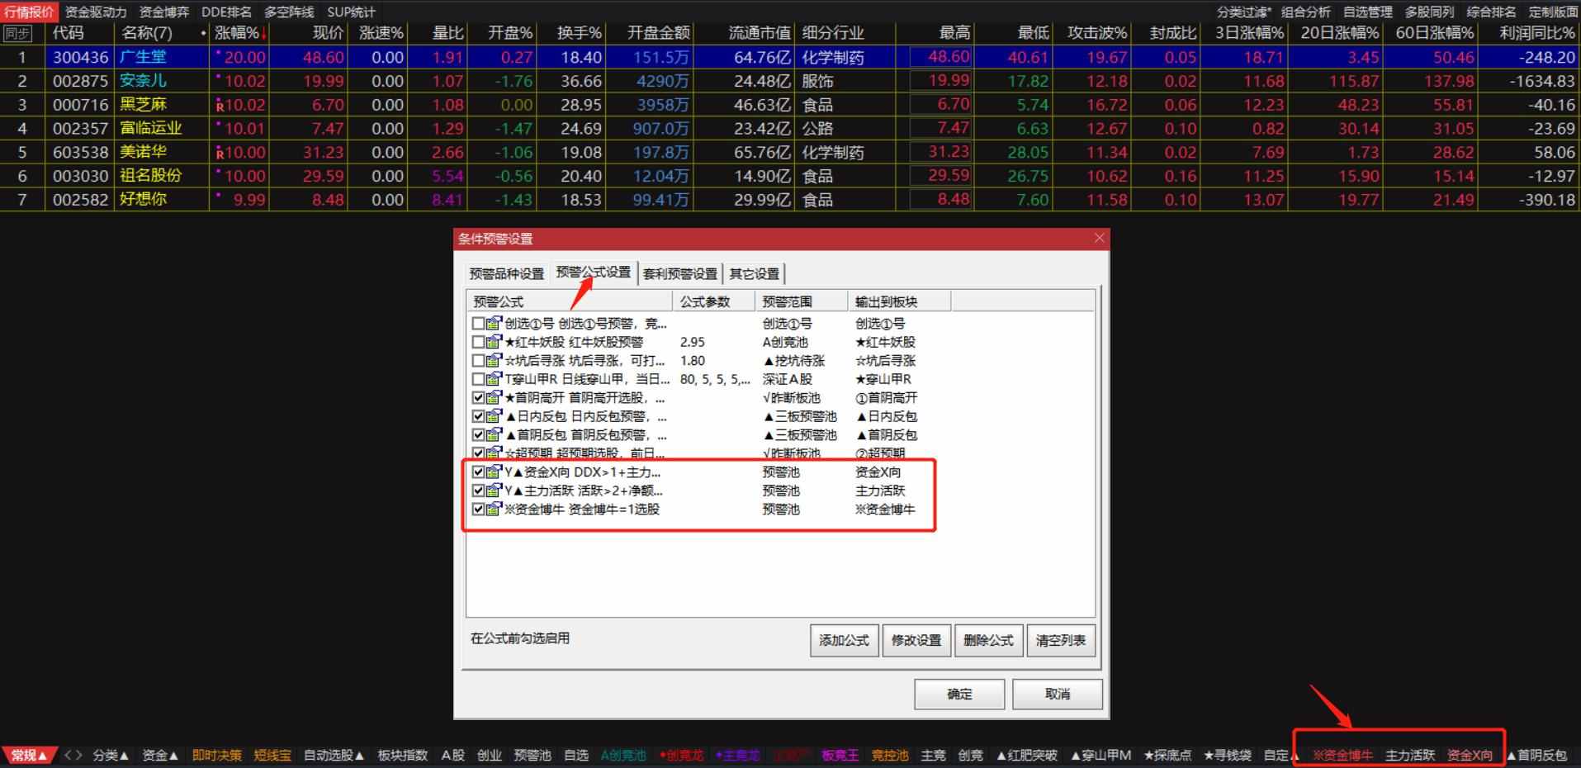
Task: Click formula icon beside 创选①号 row
Action: (494, 323)
